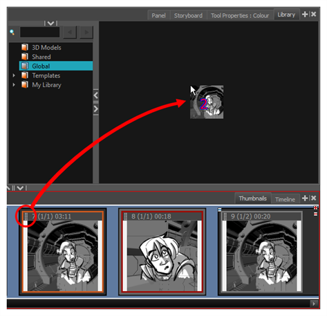Click the back arrow in Library search bar

pos(70,32)
